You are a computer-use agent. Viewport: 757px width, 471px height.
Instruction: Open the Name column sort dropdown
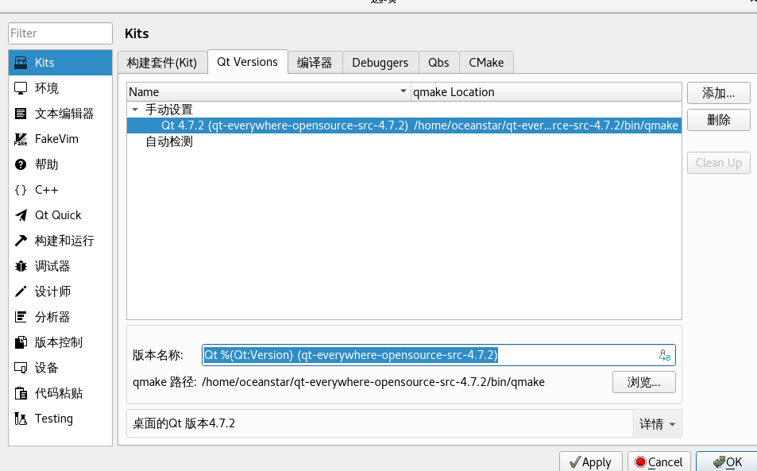(x=404, y=91)
